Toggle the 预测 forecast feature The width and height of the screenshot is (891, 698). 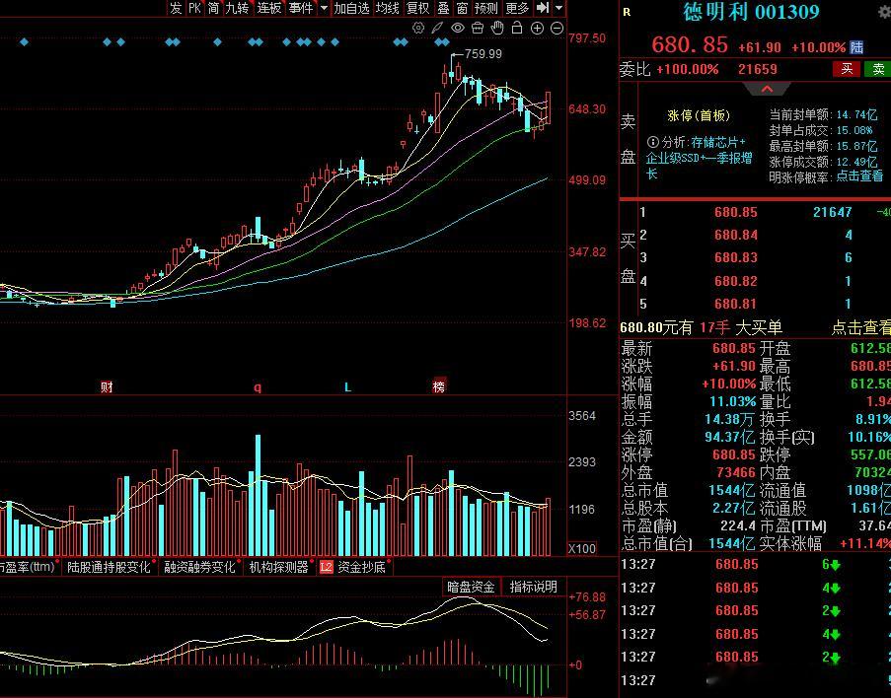[485, 7]
